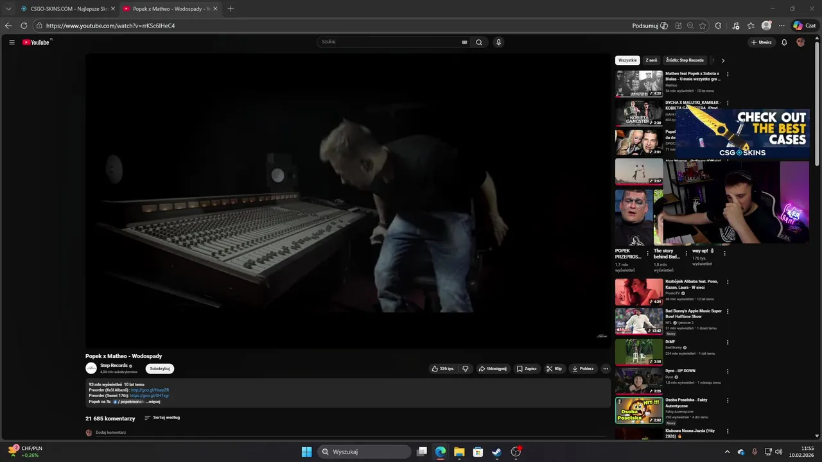Click the Podsumuj summarize button
822x462 pixels.
[x=650, y=26]
